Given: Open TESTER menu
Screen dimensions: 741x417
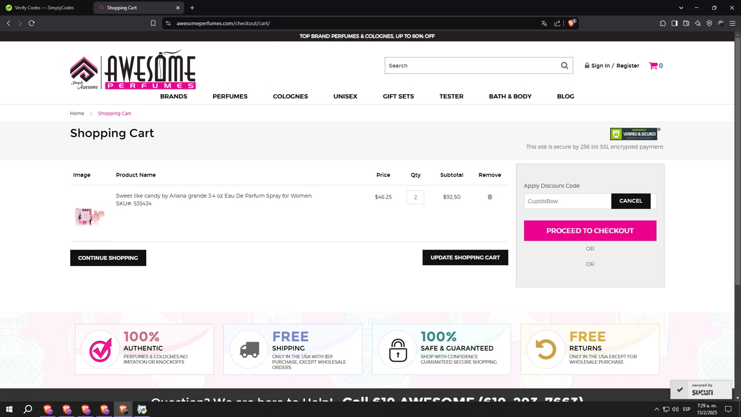Looking at the screenshot, I should coord(452,96).
